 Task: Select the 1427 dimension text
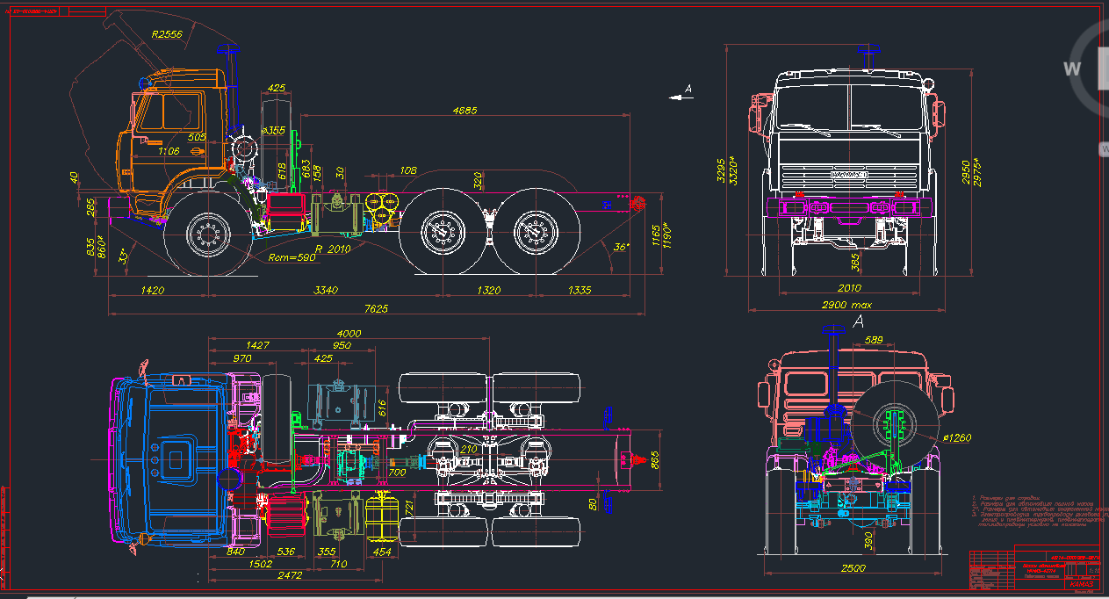[x=257, y=345]
